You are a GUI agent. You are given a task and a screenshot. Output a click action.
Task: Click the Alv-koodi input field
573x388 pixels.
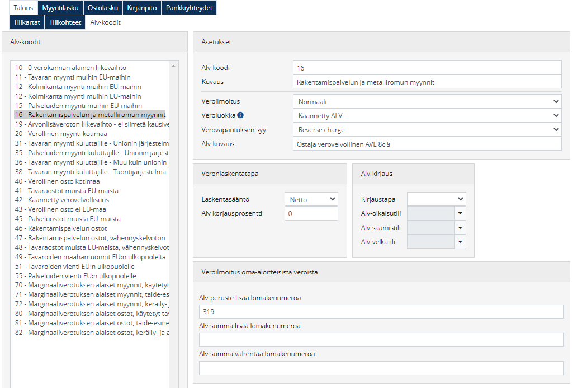(427, 68)
